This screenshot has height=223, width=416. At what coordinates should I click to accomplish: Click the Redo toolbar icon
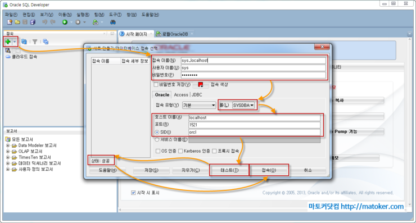(x=53, y=22)
